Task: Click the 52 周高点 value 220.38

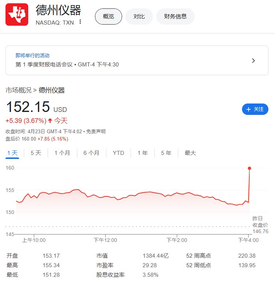Action: (247, 255)
